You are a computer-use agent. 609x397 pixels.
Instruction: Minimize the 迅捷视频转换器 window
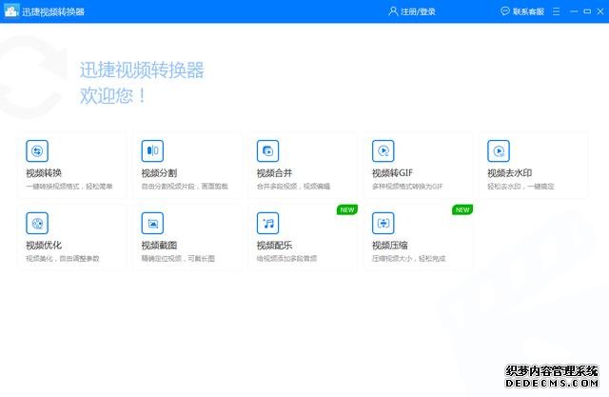(574, 11)
